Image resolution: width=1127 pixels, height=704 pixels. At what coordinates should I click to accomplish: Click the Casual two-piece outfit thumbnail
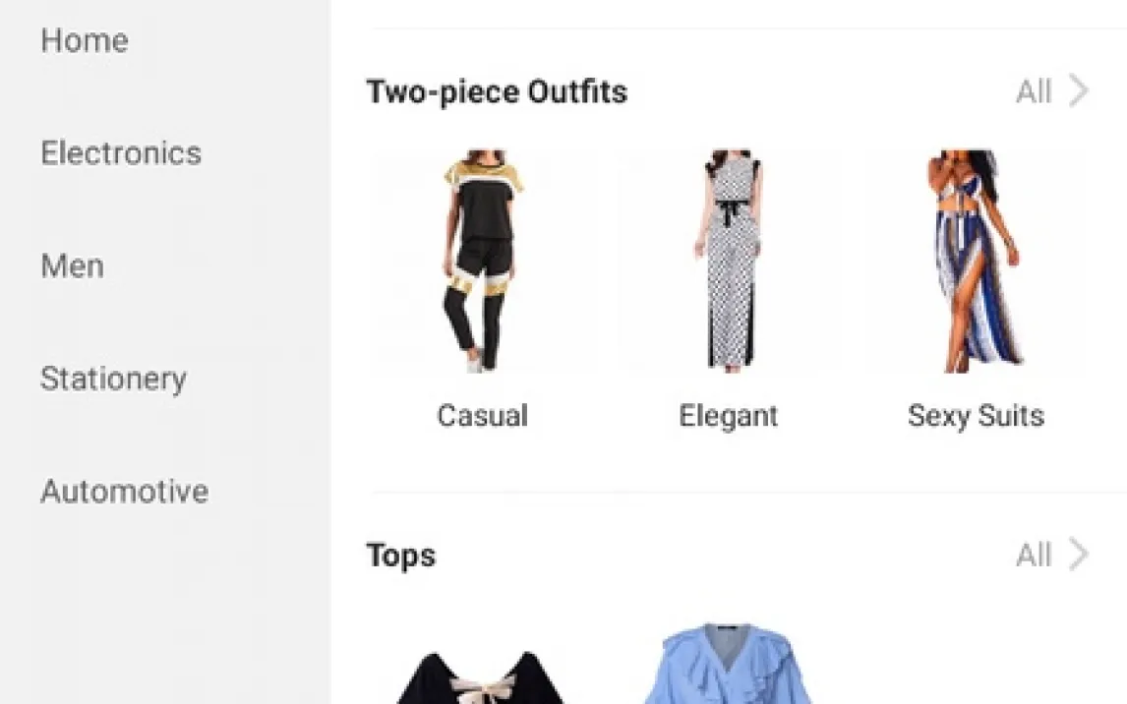click(482, 261)
